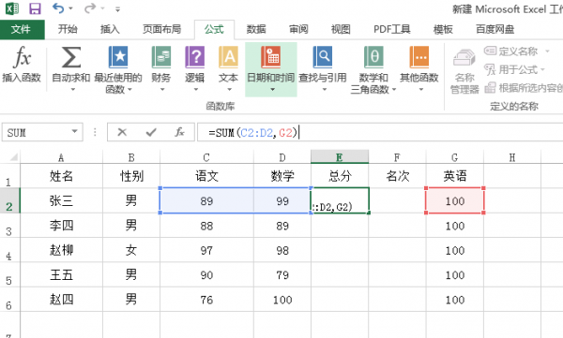Click the Excel application icon

(12, 8)
